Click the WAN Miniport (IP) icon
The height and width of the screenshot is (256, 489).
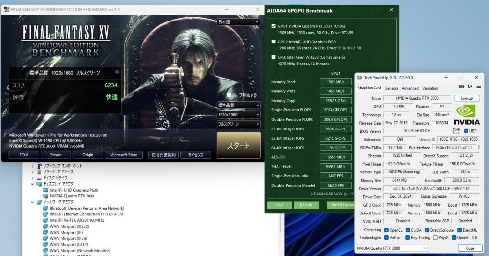tap(45, 233)
